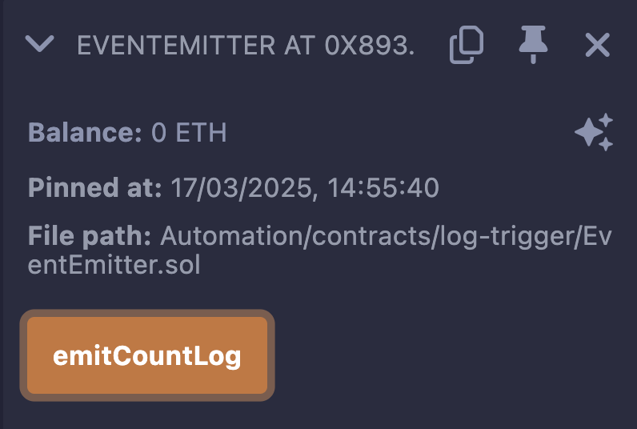Remove the EventEmitter contract with X
Viewport: 637px width, 429px height.
(x=597, y=46)
